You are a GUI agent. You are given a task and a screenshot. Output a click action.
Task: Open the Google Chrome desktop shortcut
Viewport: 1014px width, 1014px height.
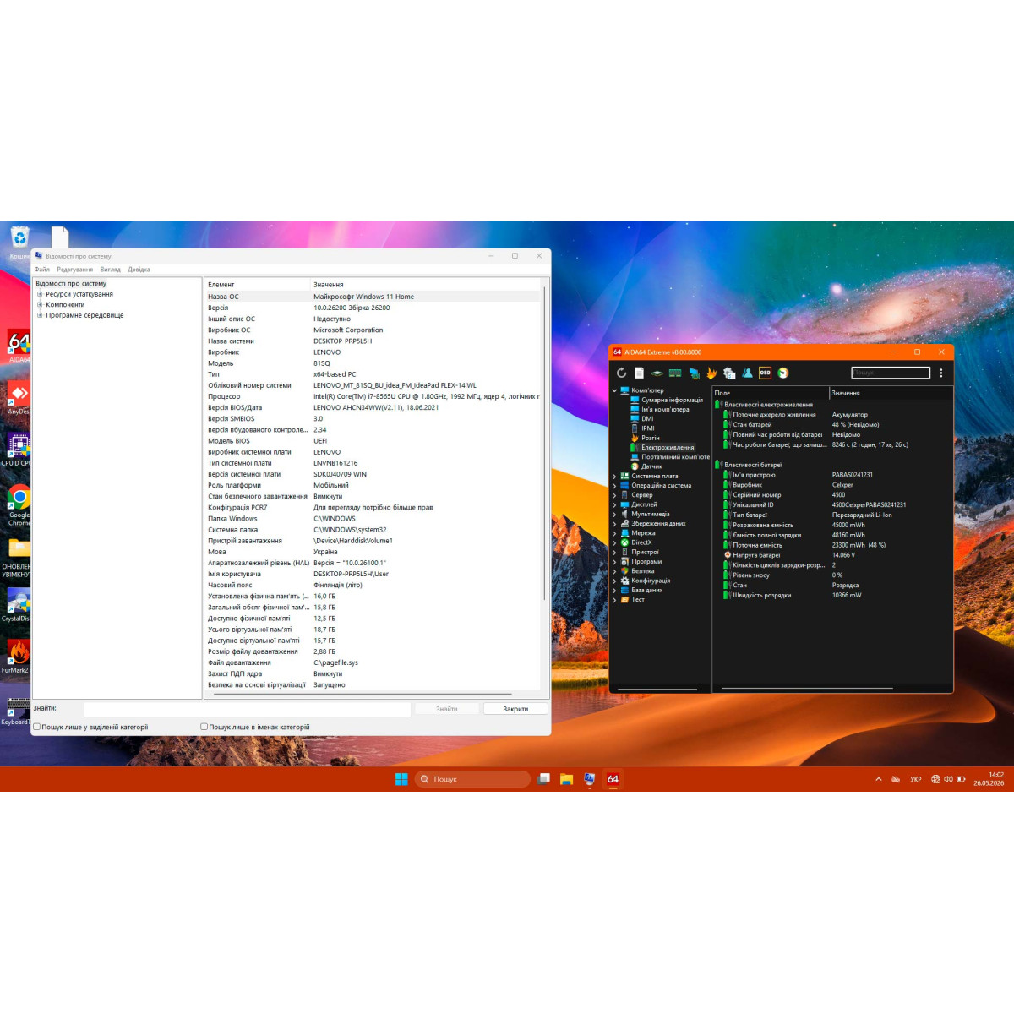click(x=19, y=505)
